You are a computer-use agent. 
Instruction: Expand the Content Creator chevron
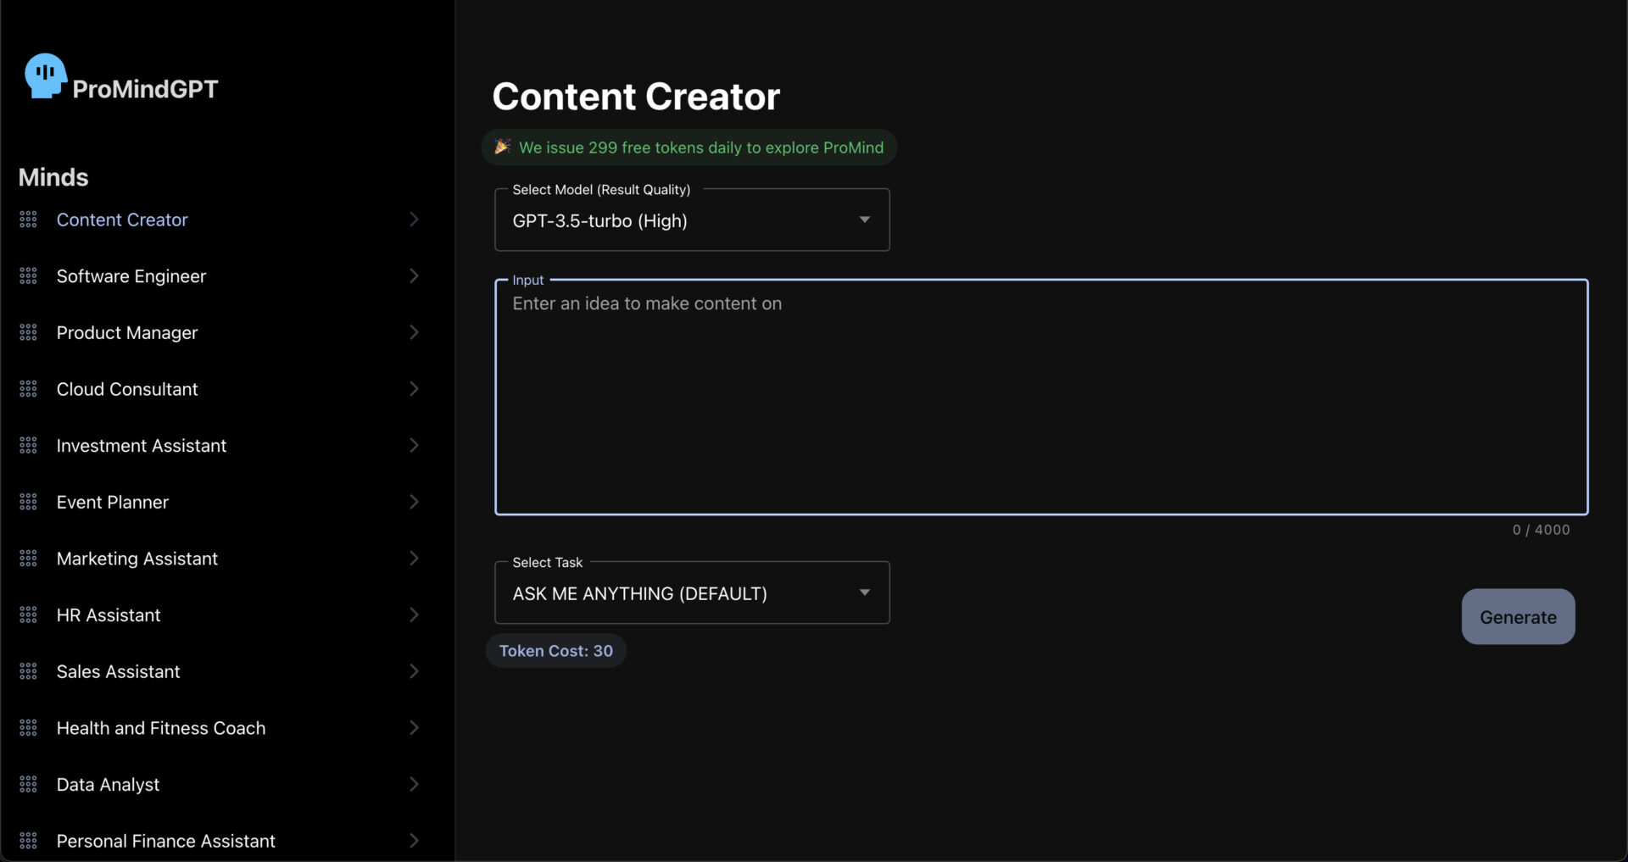pos(414,220)
